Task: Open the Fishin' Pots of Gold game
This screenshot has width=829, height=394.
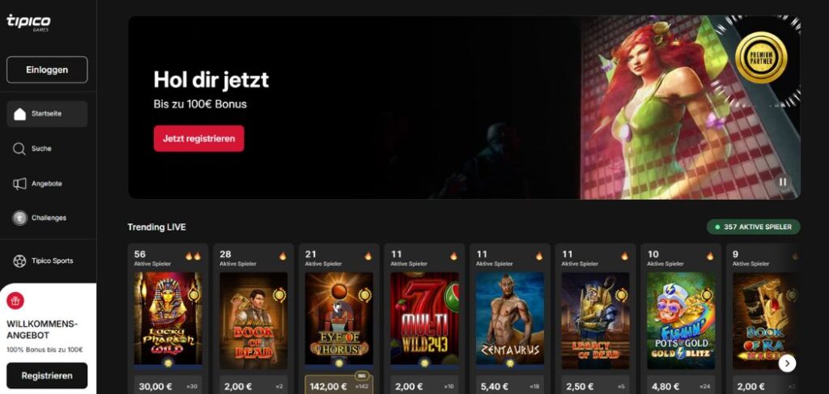Action: click(x=681, y=320)
